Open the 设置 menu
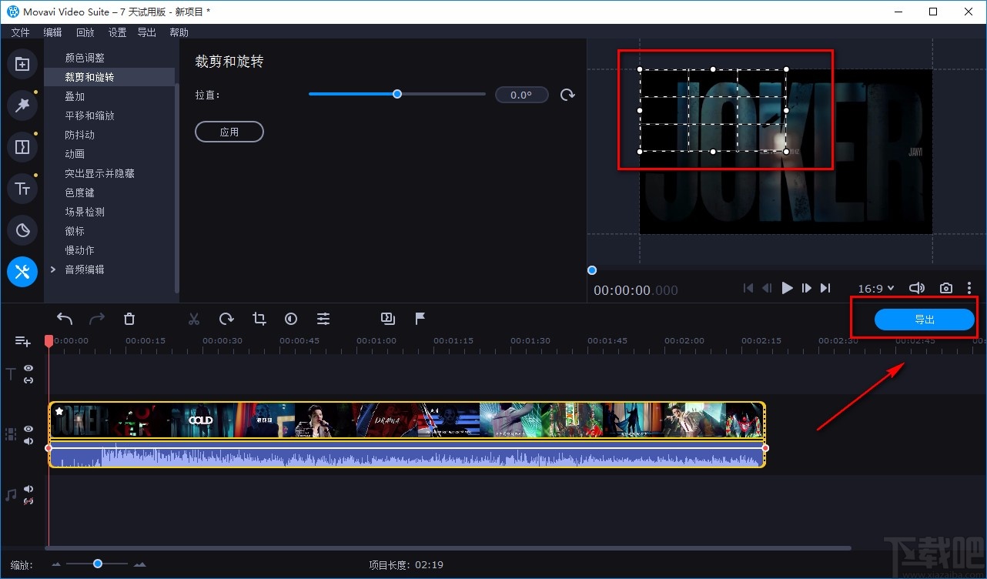 [117, 32]
